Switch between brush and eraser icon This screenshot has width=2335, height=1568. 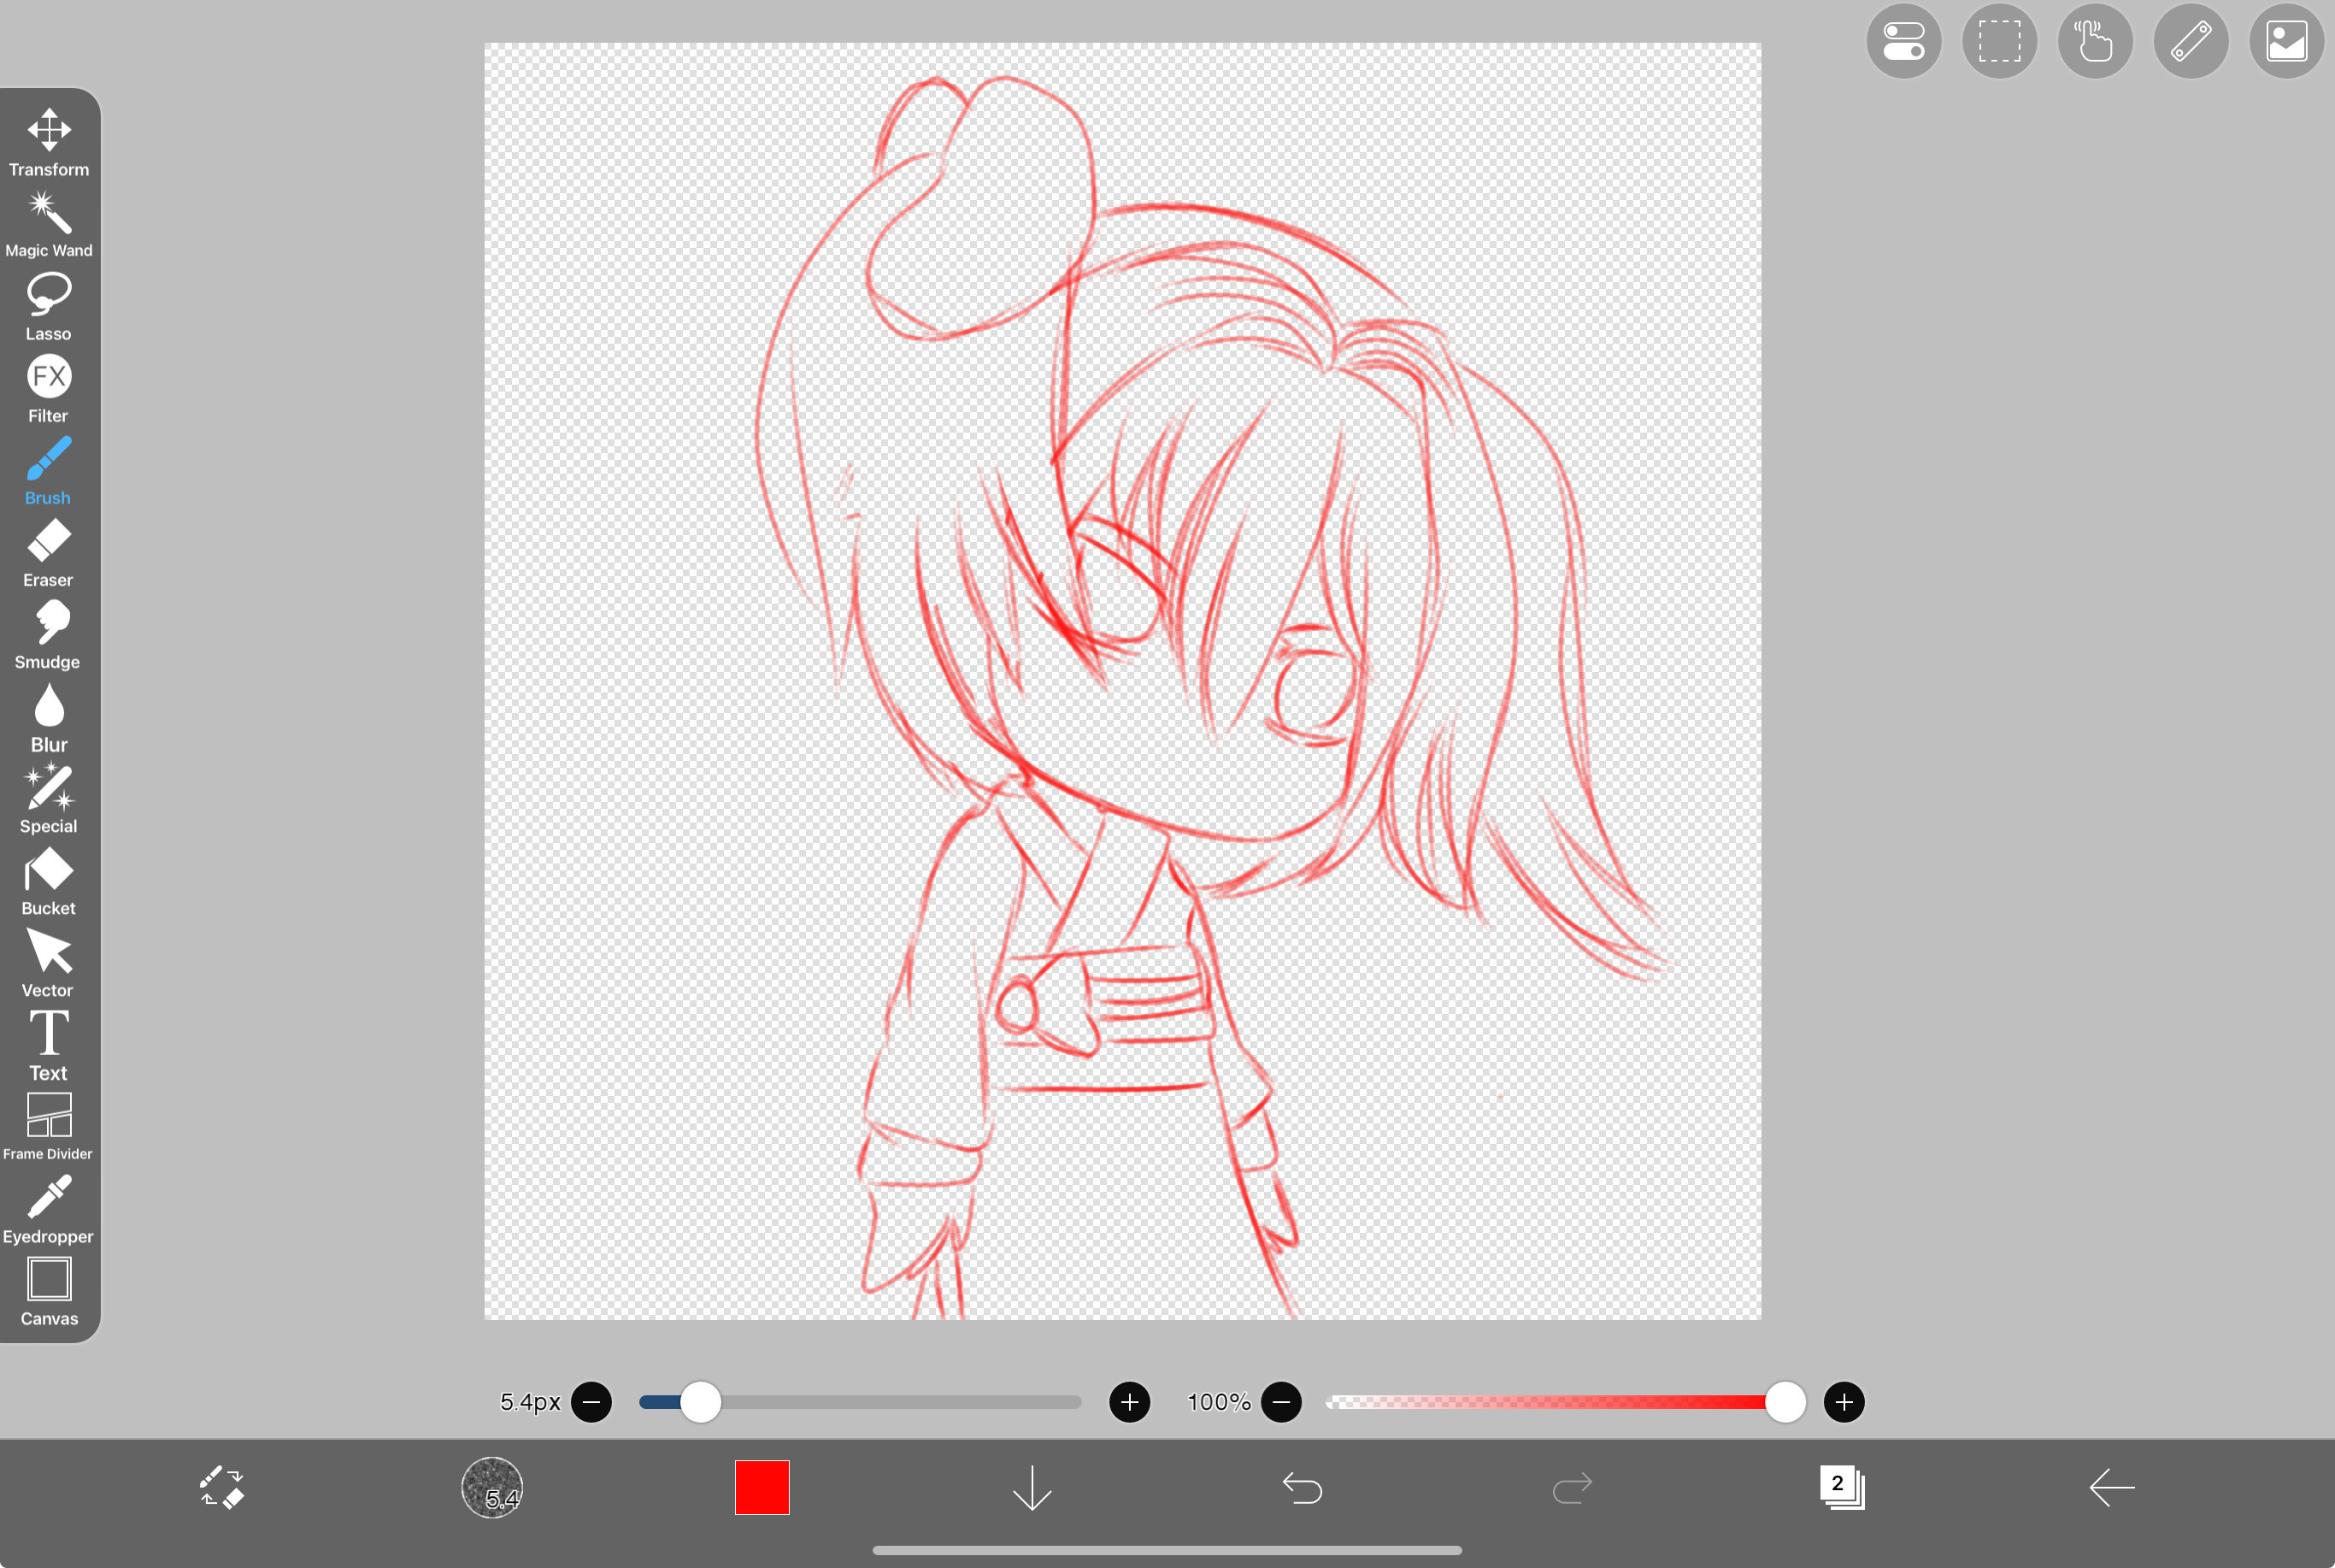[222, 1487]
